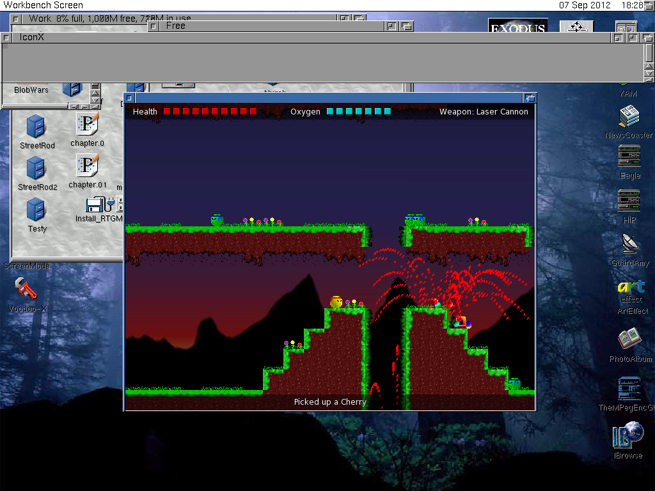Click the Oxygen label in the game

(x=305, y=111)
